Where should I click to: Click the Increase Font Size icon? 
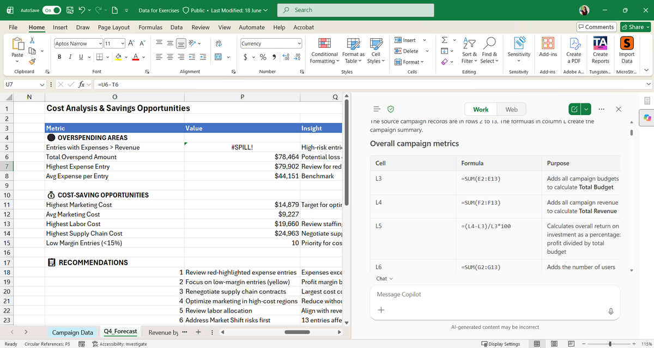tap(132, 44)
